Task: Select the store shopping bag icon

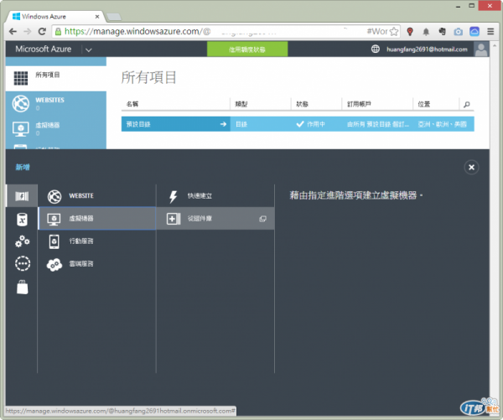Action: [x=23, y=287]
